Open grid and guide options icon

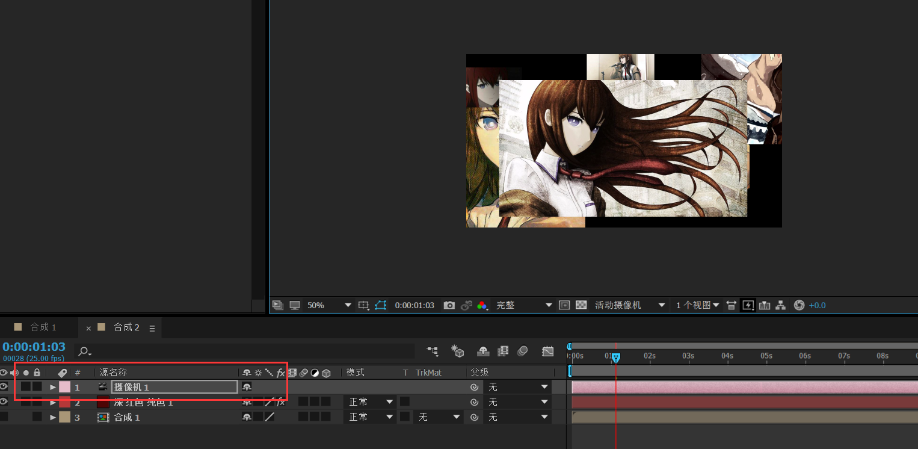click(x=363, y=305)
